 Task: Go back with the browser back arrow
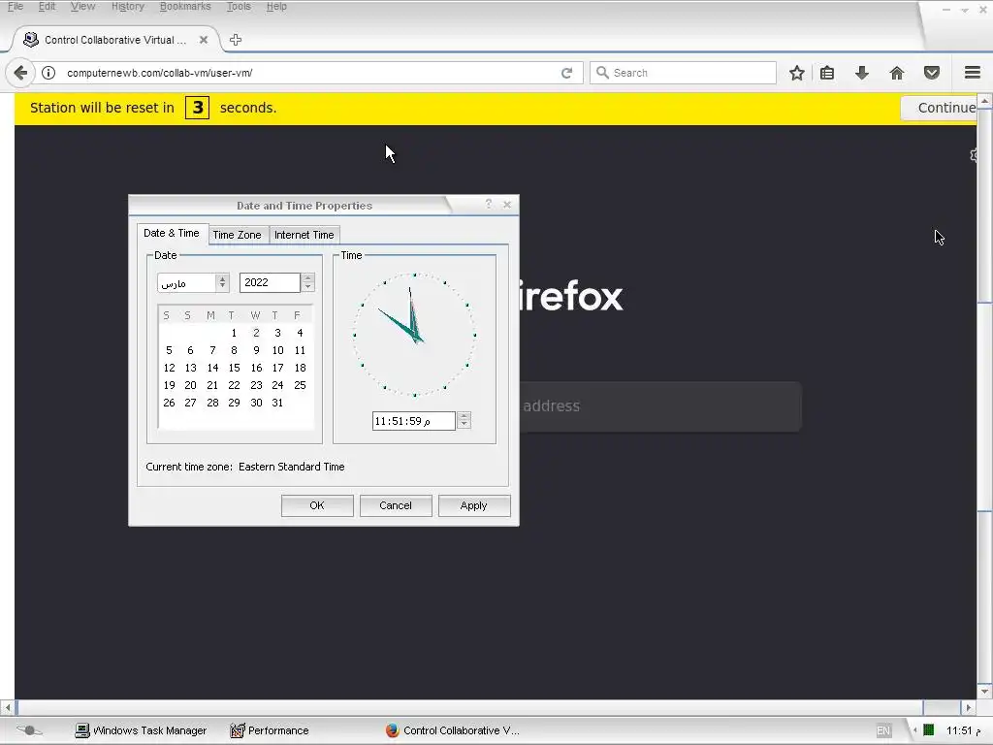20,73
